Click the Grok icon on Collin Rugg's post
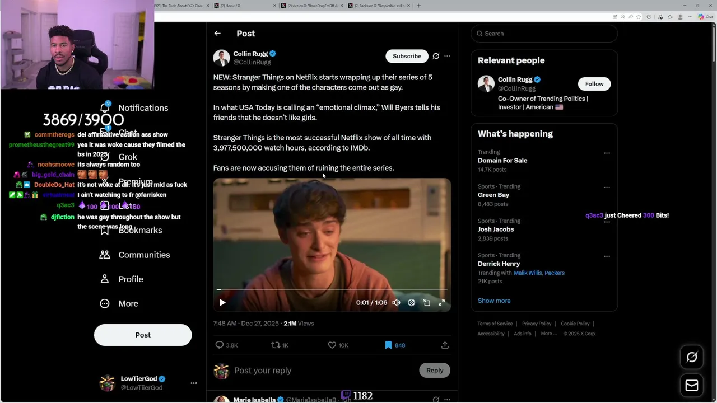Viewport: 717px width, 403px height. (x=436, y=56)
